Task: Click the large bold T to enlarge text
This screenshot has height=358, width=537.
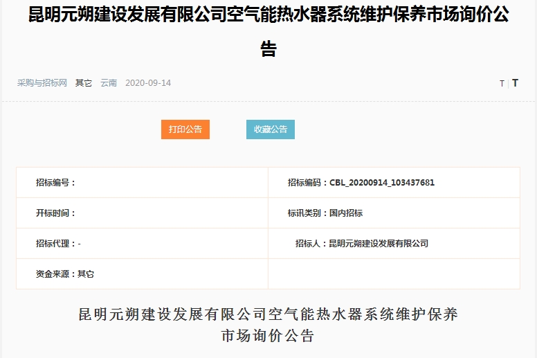Action: coord(515,83)
